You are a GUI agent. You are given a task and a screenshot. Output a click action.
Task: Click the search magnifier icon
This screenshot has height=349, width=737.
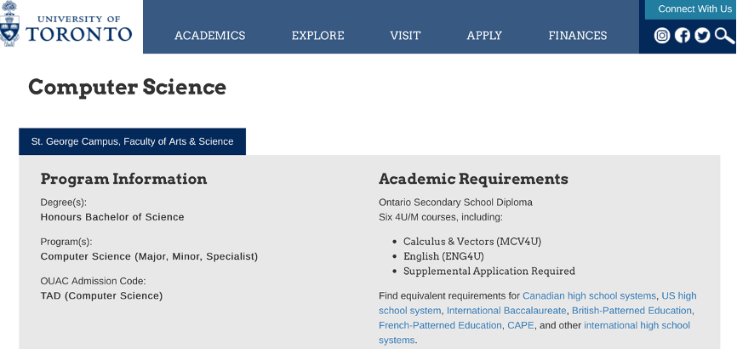coord(724,35)
